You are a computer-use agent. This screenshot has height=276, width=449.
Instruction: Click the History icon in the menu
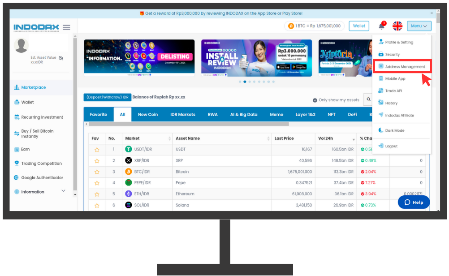pos(381,103)
